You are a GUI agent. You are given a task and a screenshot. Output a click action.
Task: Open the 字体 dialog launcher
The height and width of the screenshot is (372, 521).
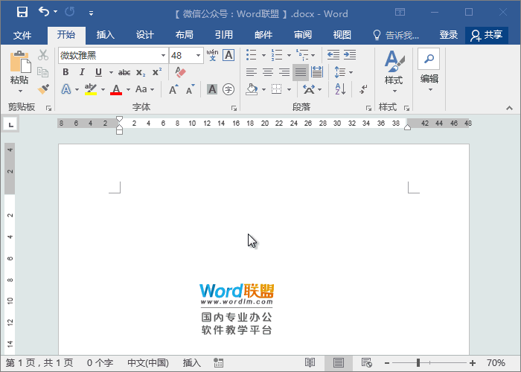pyautogui.click(x=234, y=108)
